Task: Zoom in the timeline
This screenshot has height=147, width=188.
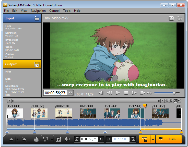Action: (x=171, y=101)
